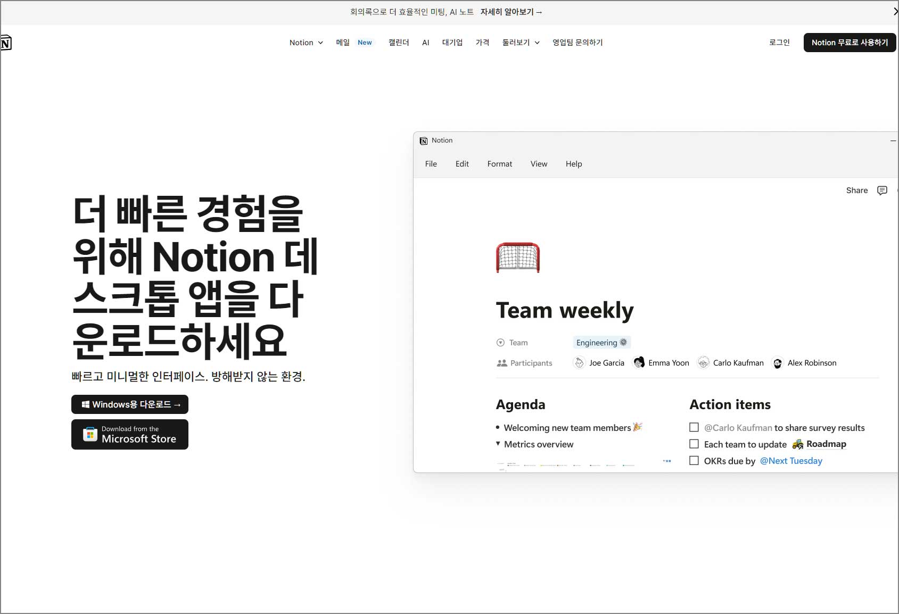Click the metrics chart thumbnail strip
The height and width of the screenshot is (614, 899).
coord(584,465)
